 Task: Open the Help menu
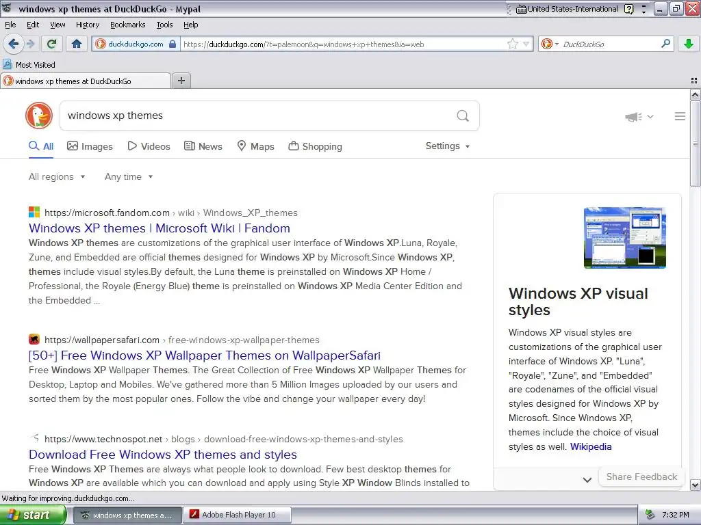point(190,25)
